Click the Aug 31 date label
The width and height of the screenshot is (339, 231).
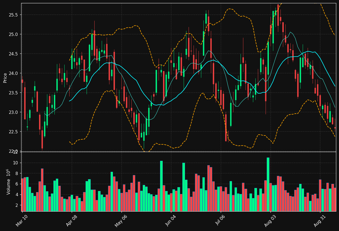[x=320, y=221]
